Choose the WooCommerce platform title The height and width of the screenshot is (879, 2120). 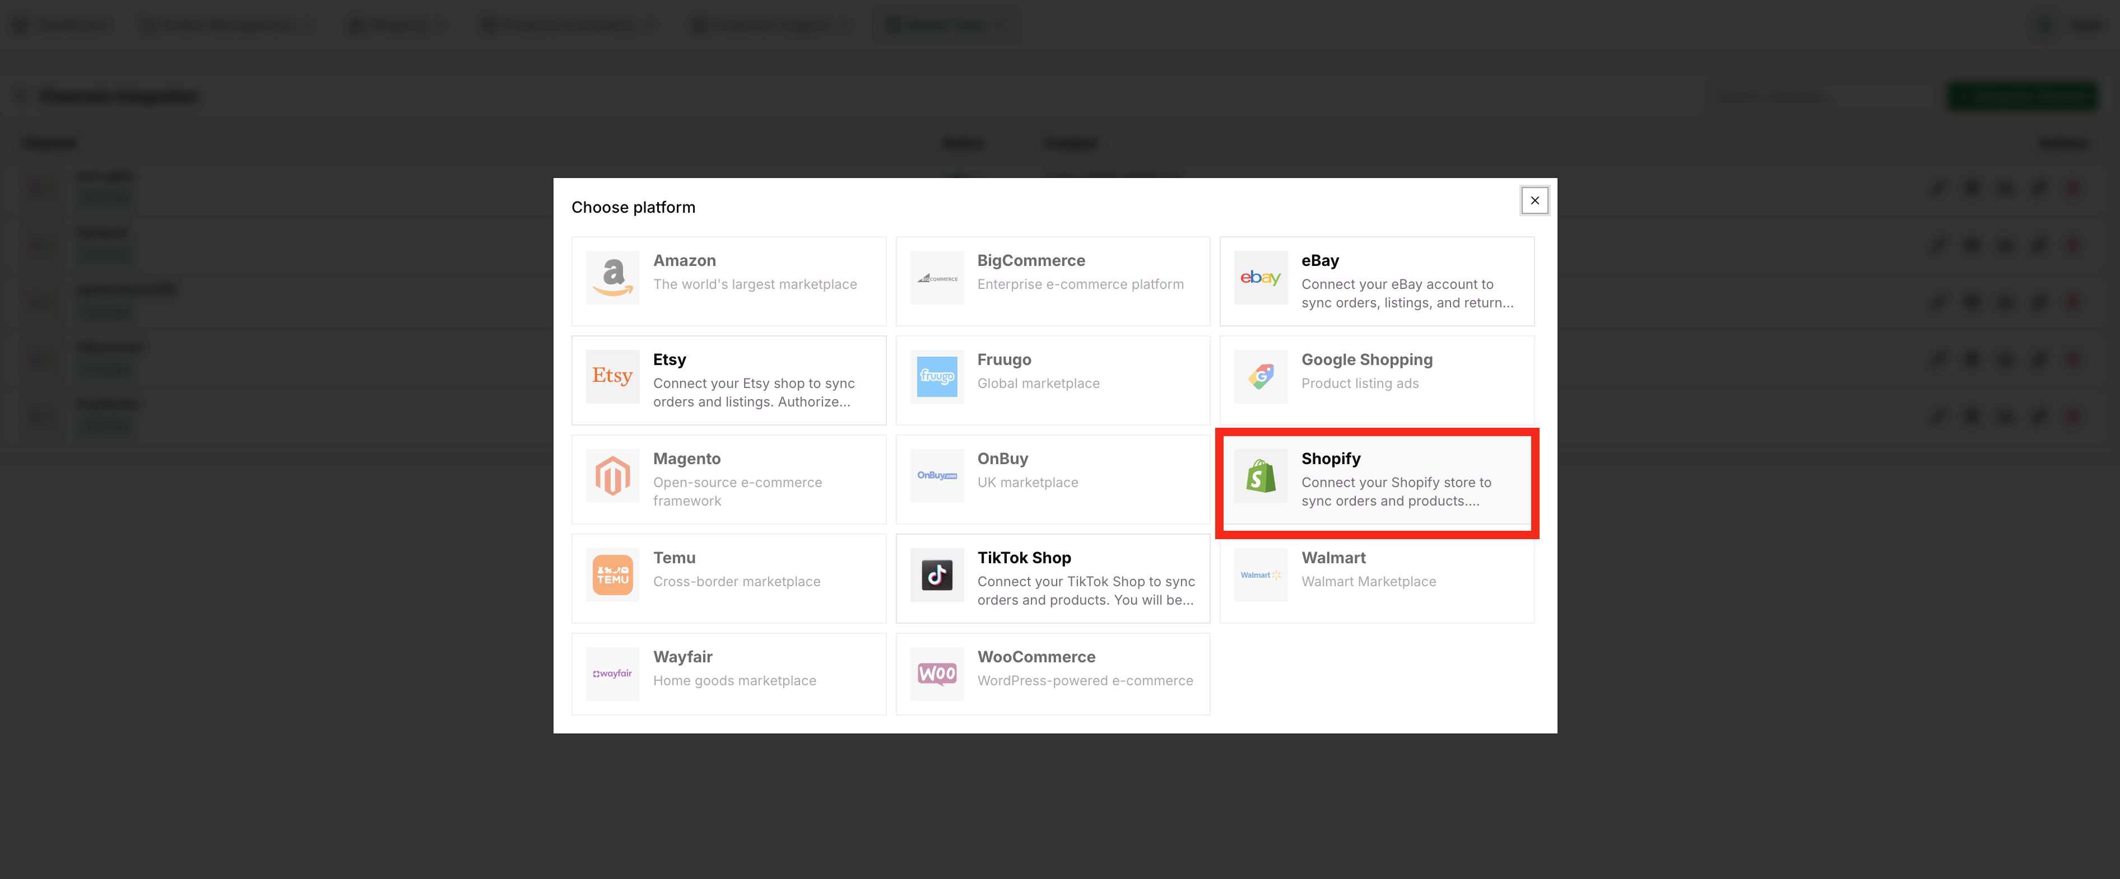tap(1036, 657)
